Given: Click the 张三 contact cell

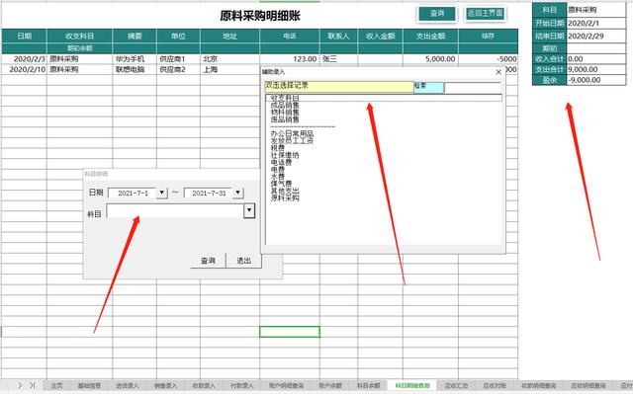Looking at the screenshot, I should tap(338, 59).
